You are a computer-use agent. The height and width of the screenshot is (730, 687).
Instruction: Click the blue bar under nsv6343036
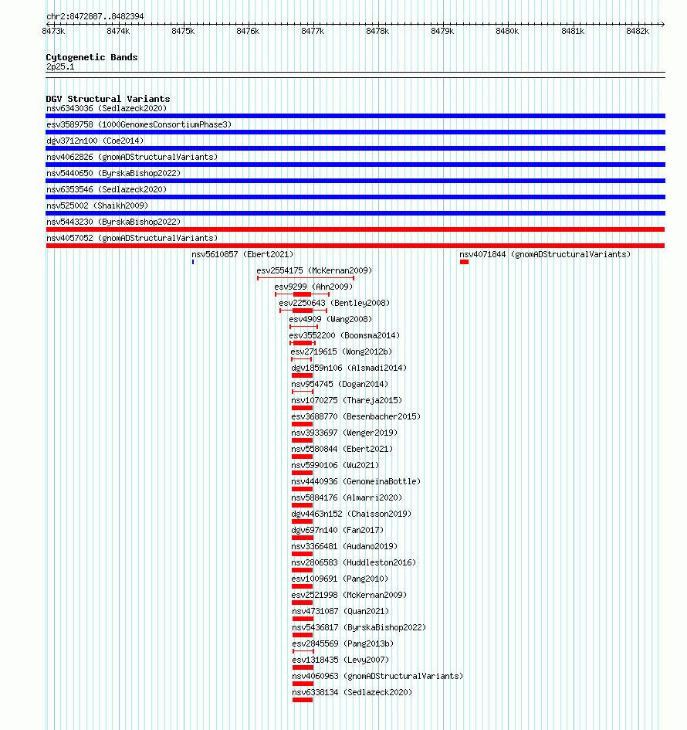point(355,116)
